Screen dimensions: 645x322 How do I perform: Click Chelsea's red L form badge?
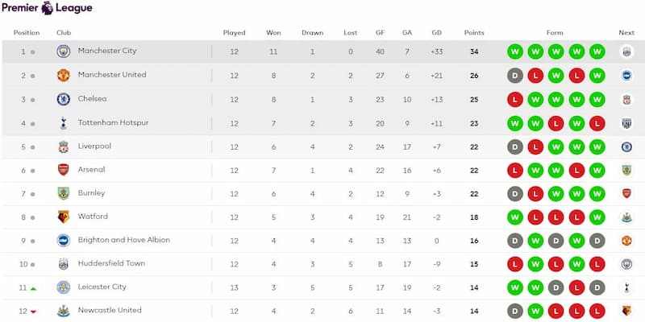[x=515, y=99]
